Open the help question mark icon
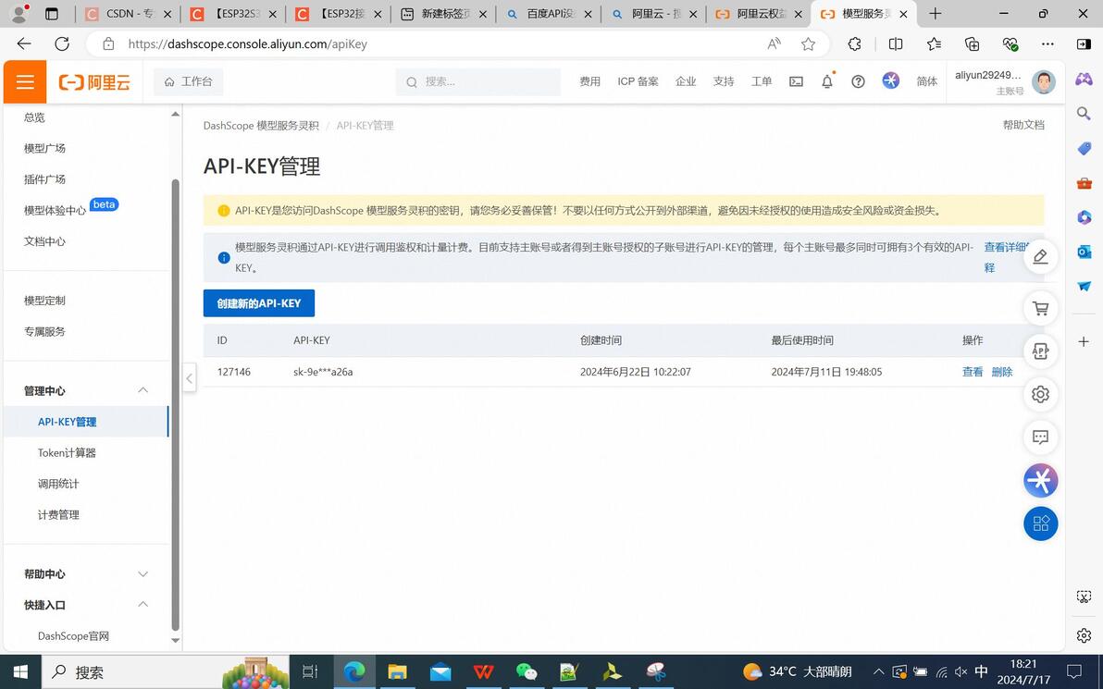 858,81
